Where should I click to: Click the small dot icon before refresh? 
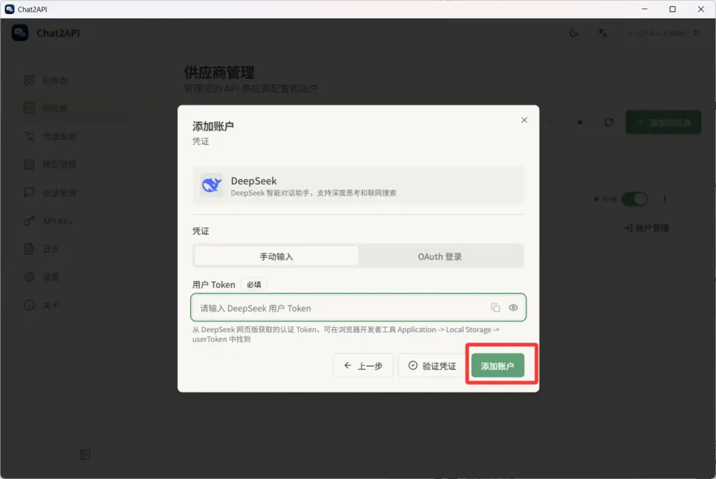[x=580, y=122]
